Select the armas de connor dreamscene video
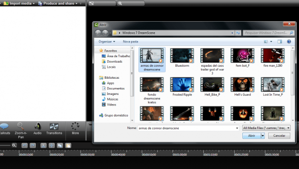The height and width of the screenshot is (169, 299). pyautogui.click(x=152, y=59)
